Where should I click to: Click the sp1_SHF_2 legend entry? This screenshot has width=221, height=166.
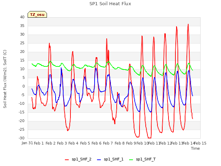coord(78,159)
